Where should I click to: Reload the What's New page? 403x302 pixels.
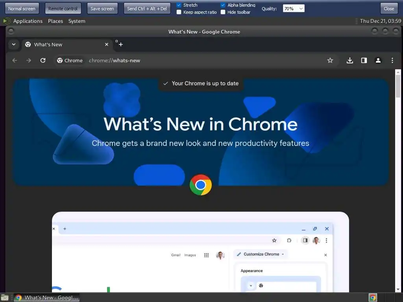click(43, 60)
